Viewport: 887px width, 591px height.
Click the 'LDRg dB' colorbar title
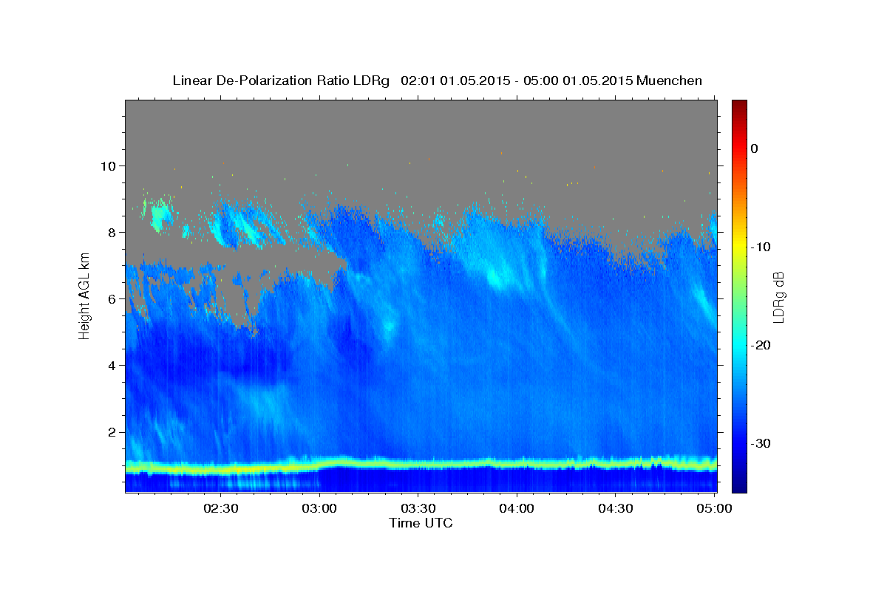point(778,295)
